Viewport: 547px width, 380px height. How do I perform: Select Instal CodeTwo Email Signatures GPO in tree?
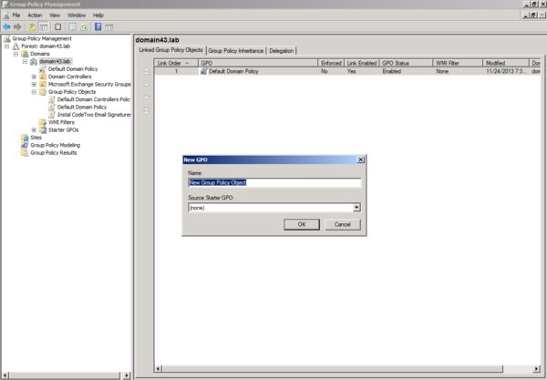[x=94, y=114]
